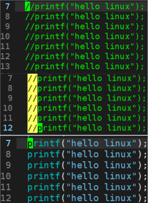Viewport: 148px width, 203px height.
Task: Click the yellow-highlighted slashes on line 7
Action: [x=32, y=78]
